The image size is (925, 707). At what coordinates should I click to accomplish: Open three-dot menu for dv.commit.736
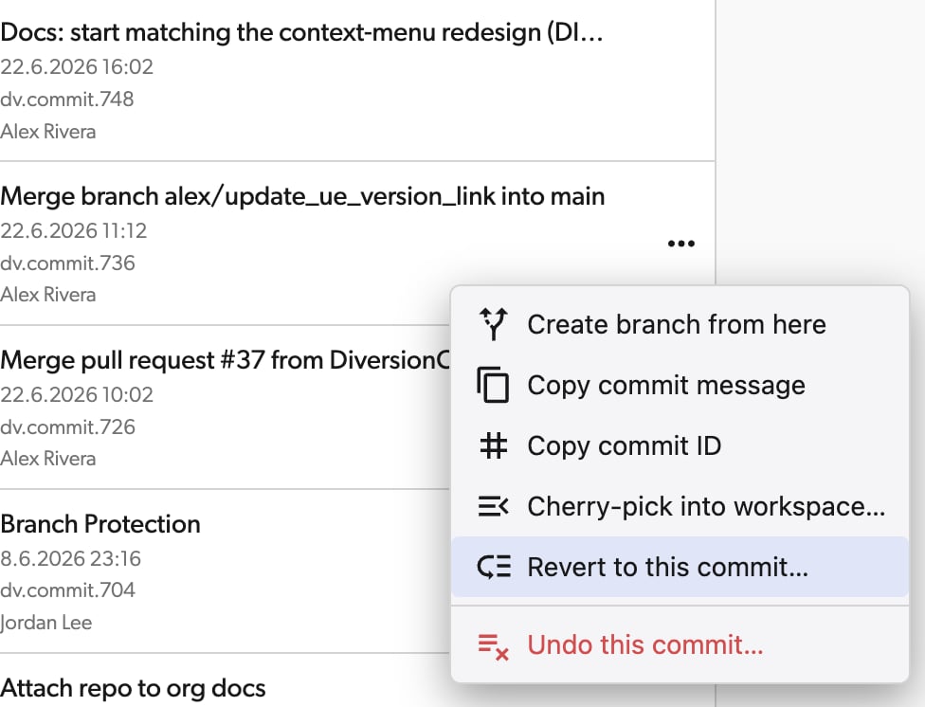[x=680, y=244]
